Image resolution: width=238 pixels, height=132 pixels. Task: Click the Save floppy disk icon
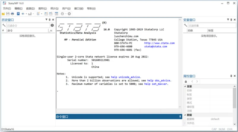tap(8, 14)
